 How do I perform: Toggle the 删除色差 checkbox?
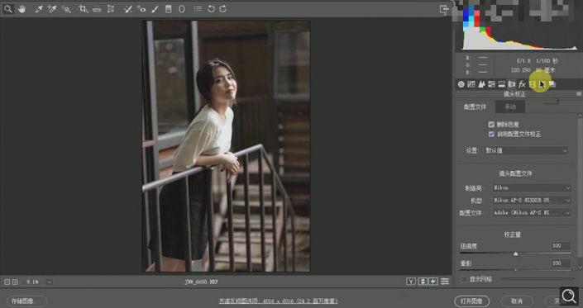coord(491,125)
